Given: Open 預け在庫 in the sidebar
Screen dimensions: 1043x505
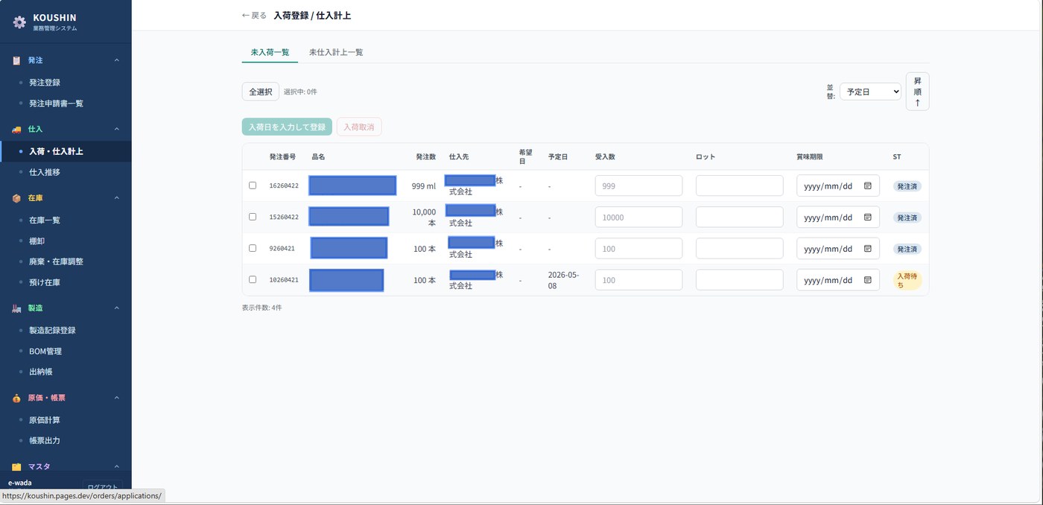Looking at the screenshot, I should tap(45, 282).
